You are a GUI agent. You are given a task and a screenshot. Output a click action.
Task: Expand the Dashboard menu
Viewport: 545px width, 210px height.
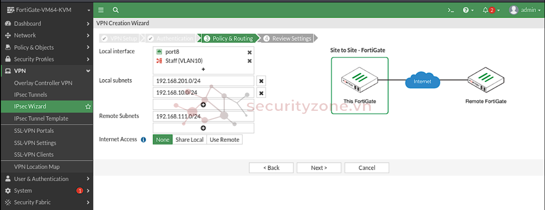46,23
